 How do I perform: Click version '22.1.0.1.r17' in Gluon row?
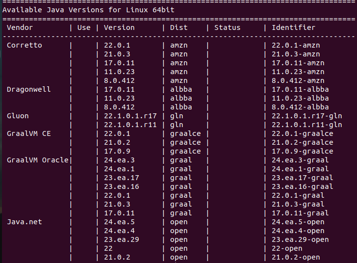pyautogui.click(x=130, y=116)
